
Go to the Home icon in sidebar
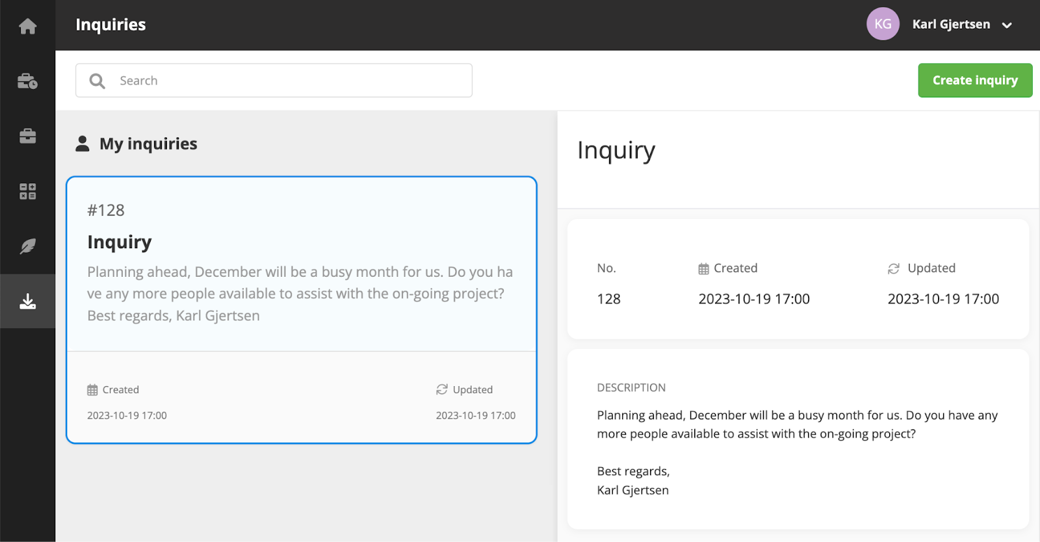coord(27,26)
